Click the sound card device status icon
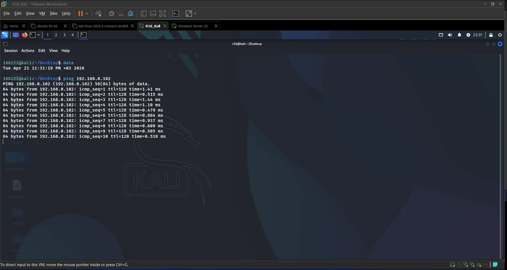Image resolution: width=507 pixels, height=270 pixels. (479, 264)
